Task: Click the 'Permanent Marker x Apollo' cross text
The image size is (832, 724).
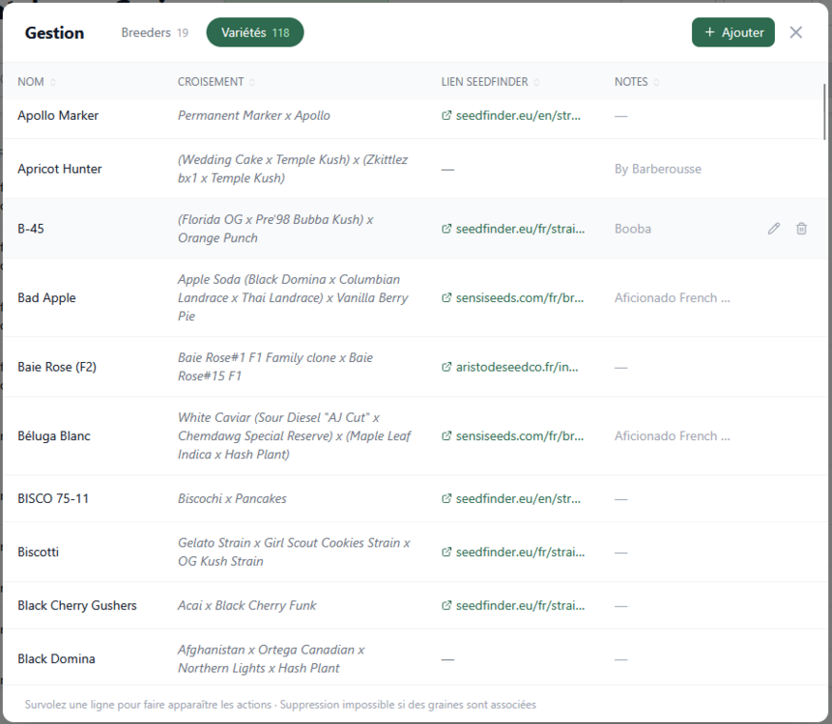Action: [253, 116]
